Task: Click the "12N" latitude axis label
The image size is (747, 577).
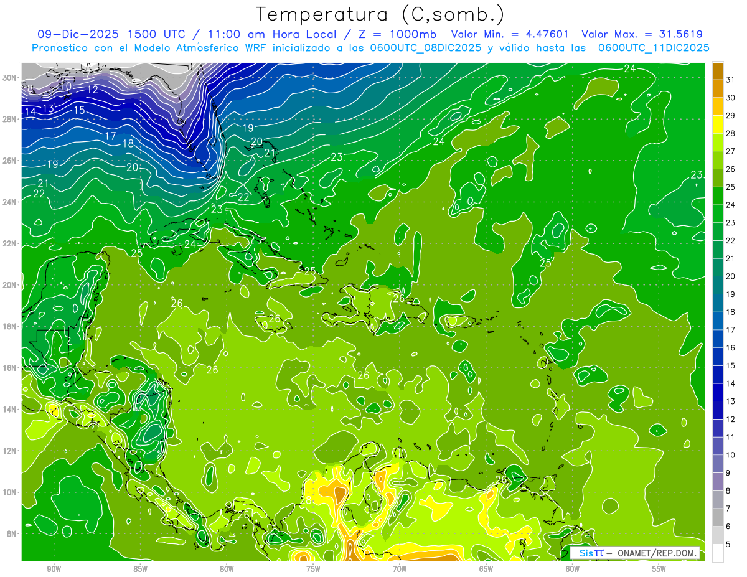Action: [10, 451]
